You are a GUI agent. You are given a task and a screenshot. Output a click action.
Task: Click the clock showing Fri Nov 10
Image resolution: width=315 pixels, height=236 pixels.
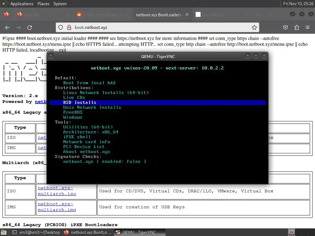click(x=298, y=4)
